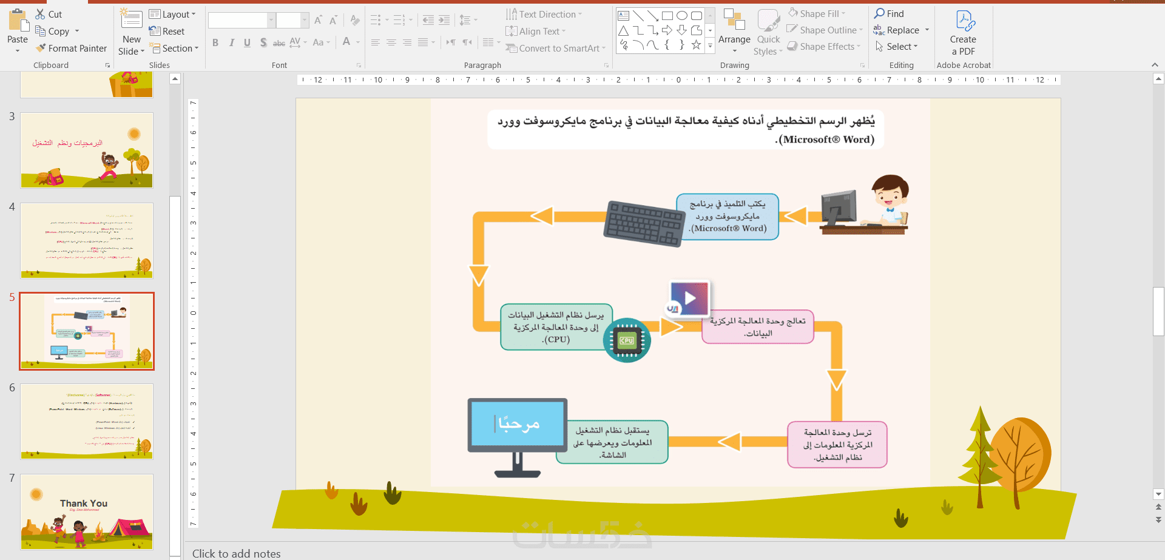Open the Shape Effects dropdown
Screen dimensions: 1165x560
(x=824, y=46)
